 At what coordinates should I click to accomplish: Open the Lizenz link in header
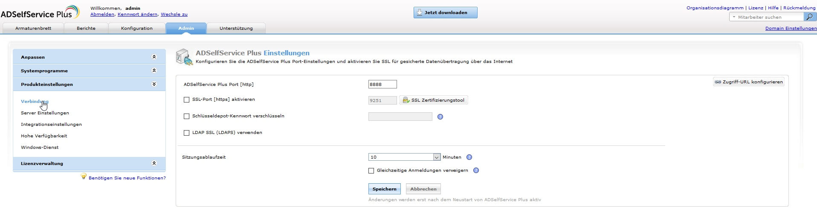click(x=756, y=8)
